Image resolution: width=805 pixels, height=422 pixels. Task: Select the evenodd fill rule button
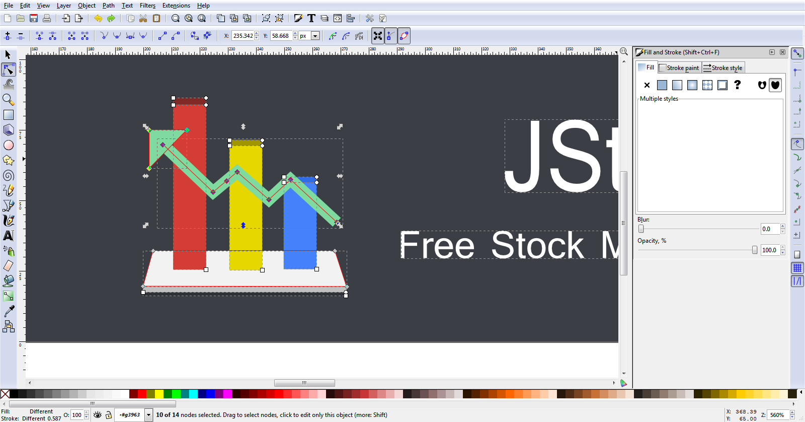[762, 85]
